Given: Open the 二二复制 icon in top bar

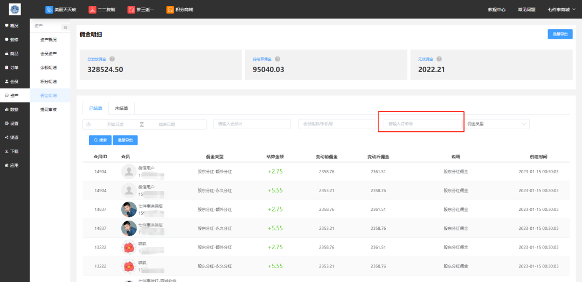Looking at the screenshot, I should coord(92,10).
